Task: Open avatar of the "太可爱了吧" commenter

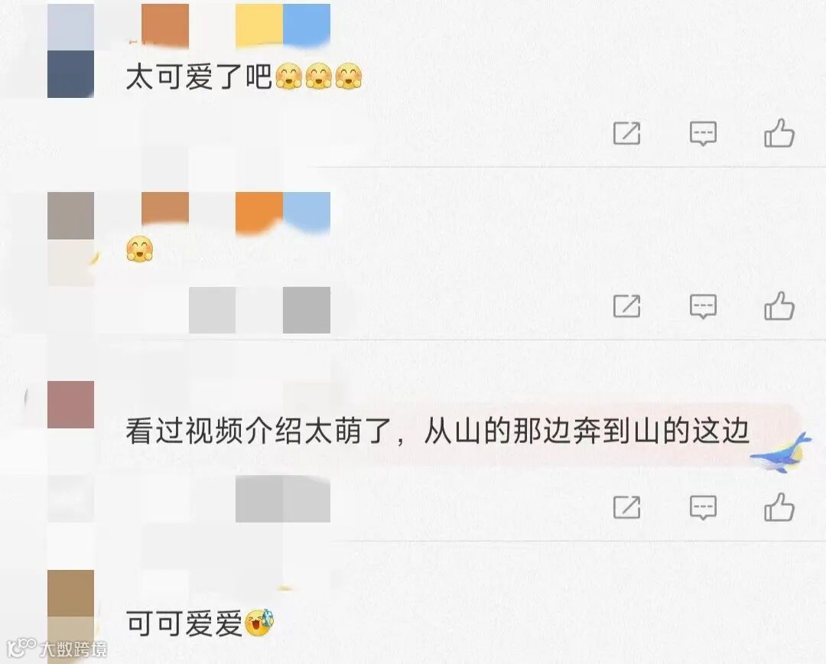Action: [70, 50]
